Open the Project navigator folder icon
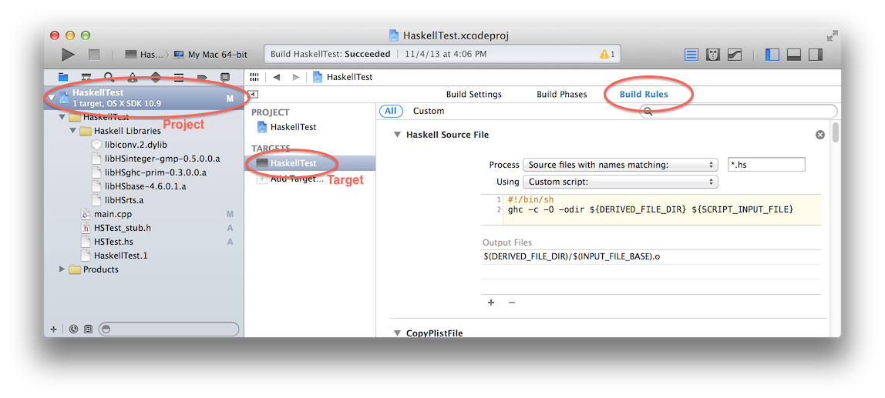 63,77
